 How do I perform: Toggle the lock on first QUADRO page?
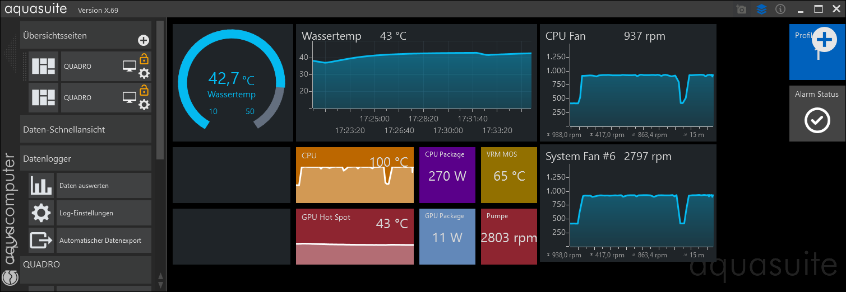(144, 59)
